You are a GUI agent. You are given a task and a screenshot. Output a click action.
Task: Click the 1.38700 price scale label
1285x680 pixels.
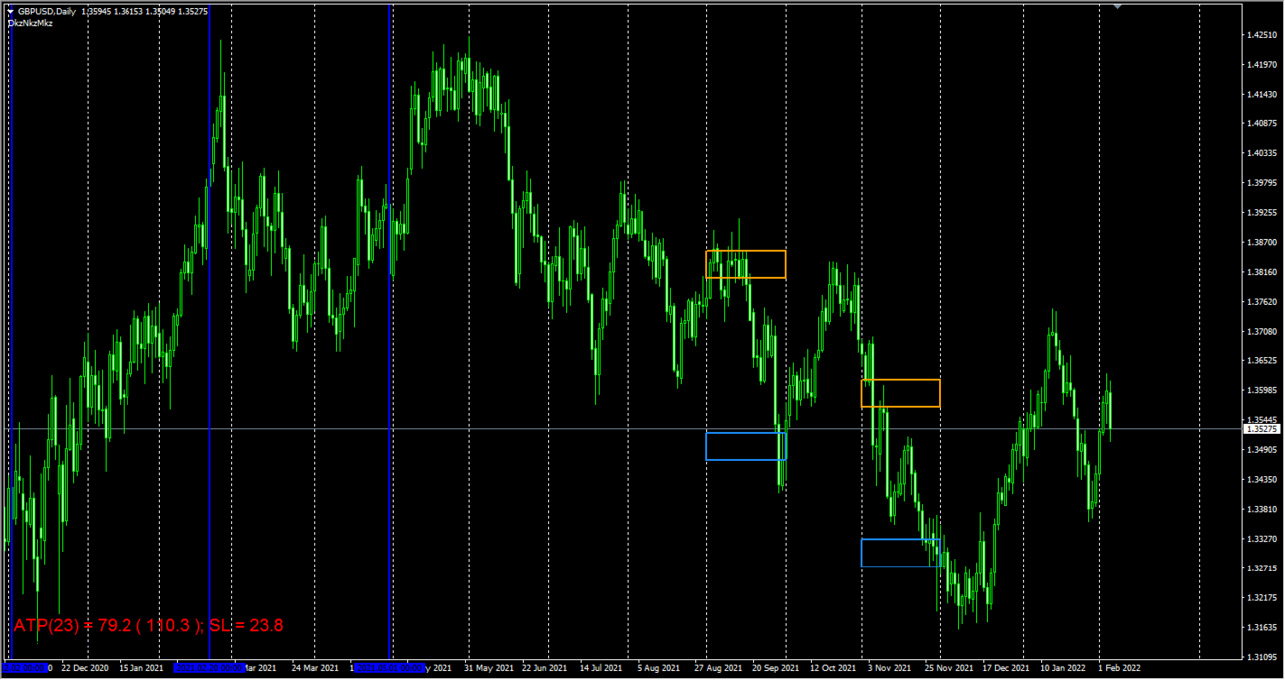point(1262,242)
